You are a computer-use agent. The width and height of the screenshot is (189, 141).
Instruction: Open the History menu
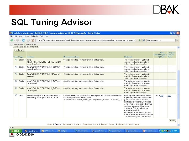click(x=27, y=36)
